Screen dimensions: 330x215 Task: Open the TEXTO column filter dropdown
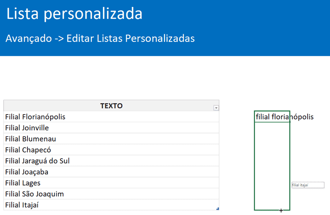(216, 108)
